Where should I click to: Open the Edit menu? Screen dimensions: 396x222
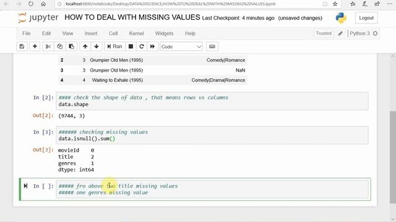46,33
